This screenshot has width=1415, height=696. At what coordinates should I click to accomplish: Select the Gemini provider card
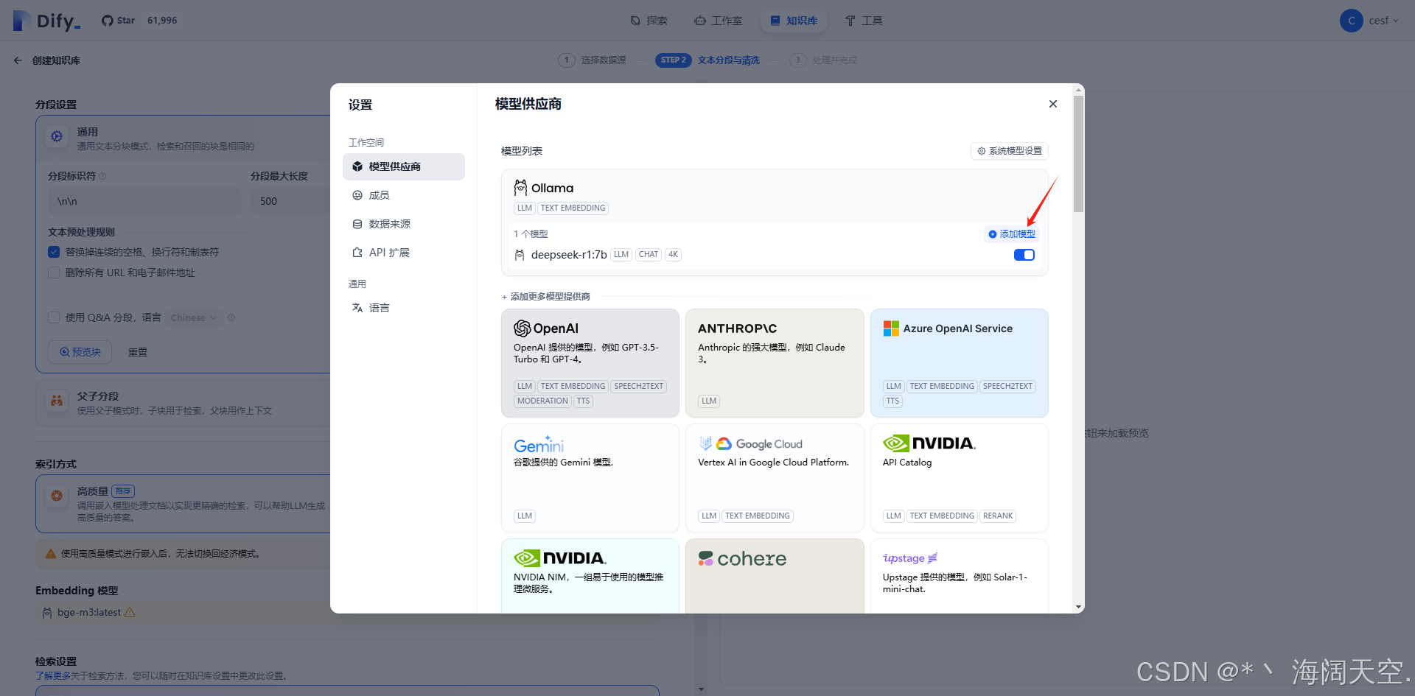pos(590,478)
